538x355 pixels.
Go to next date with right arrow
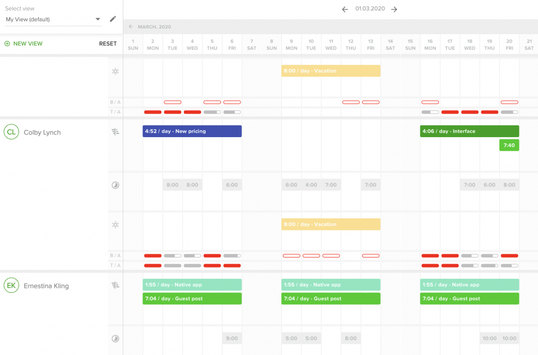tap(394, 10)
